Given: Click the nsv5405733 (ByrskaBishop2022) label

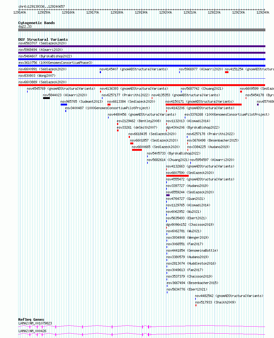Looking at the screenshot, I should tap(174, 153).
